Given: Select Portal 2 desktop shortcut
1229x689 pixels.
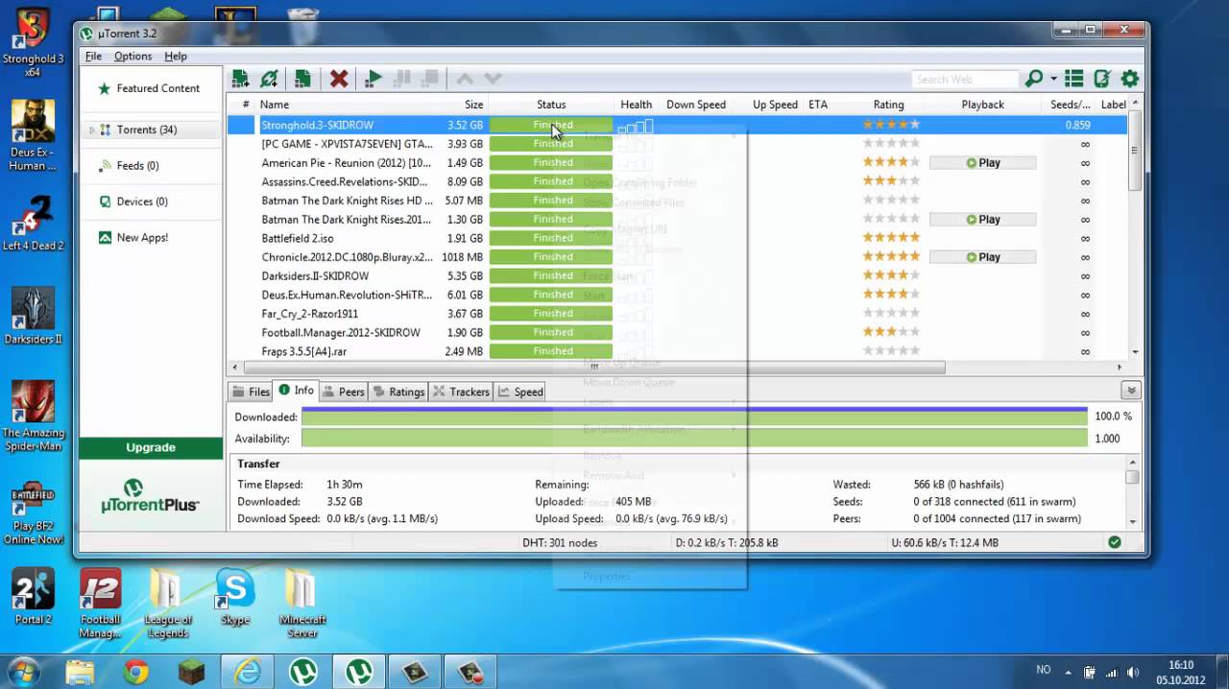Looking at the screenshot, I should 33,597.
